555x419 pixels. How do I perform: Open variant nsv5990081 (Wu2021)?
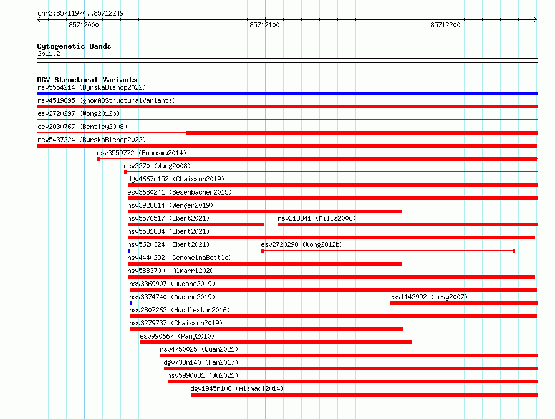[203, 375]
